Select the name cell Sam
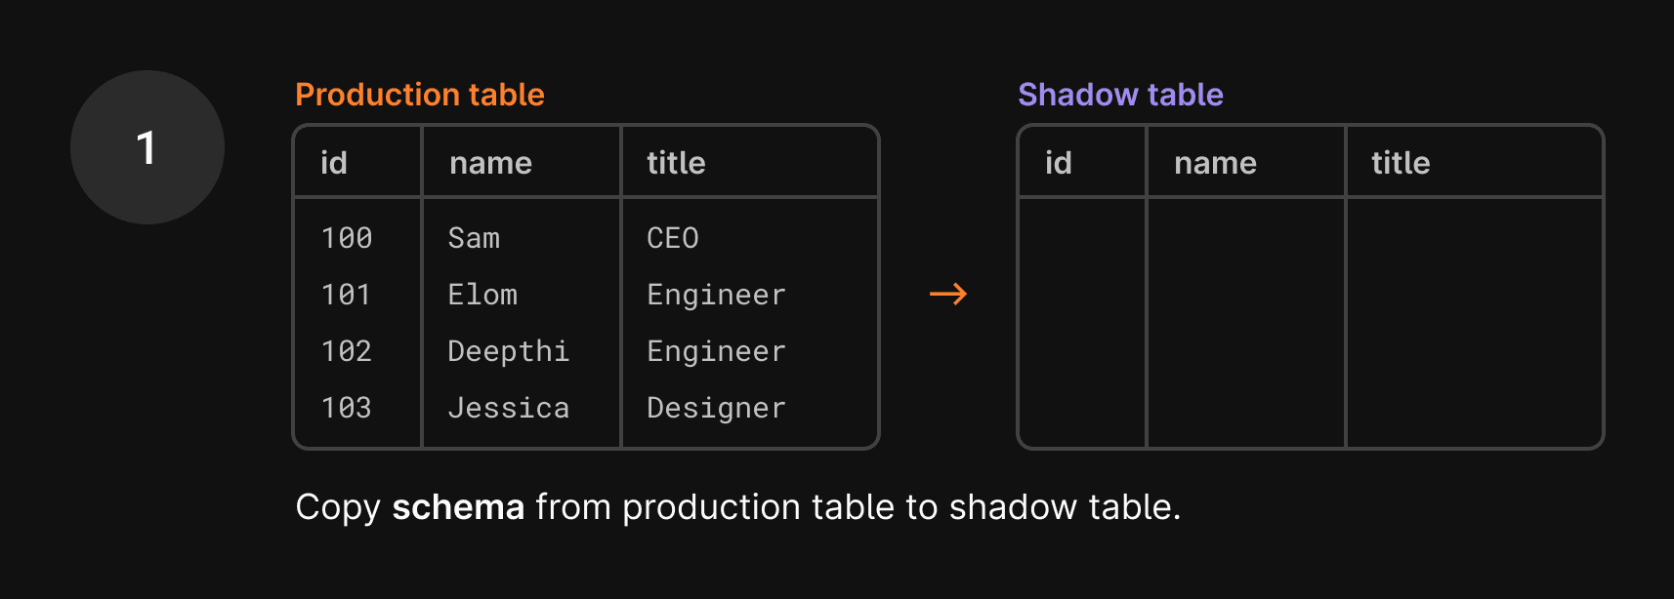Viewport: 1674px width, 599px height. tap(474, 238)
